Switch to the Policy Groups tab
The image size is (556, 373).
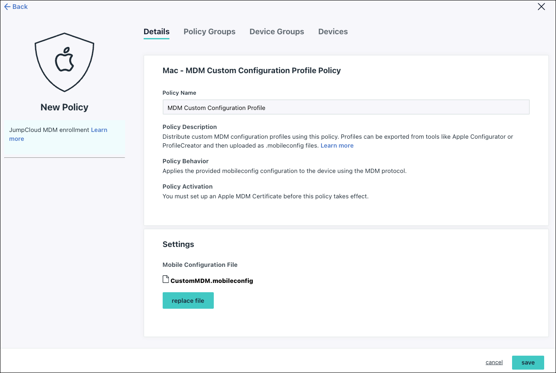pos(210,32)
